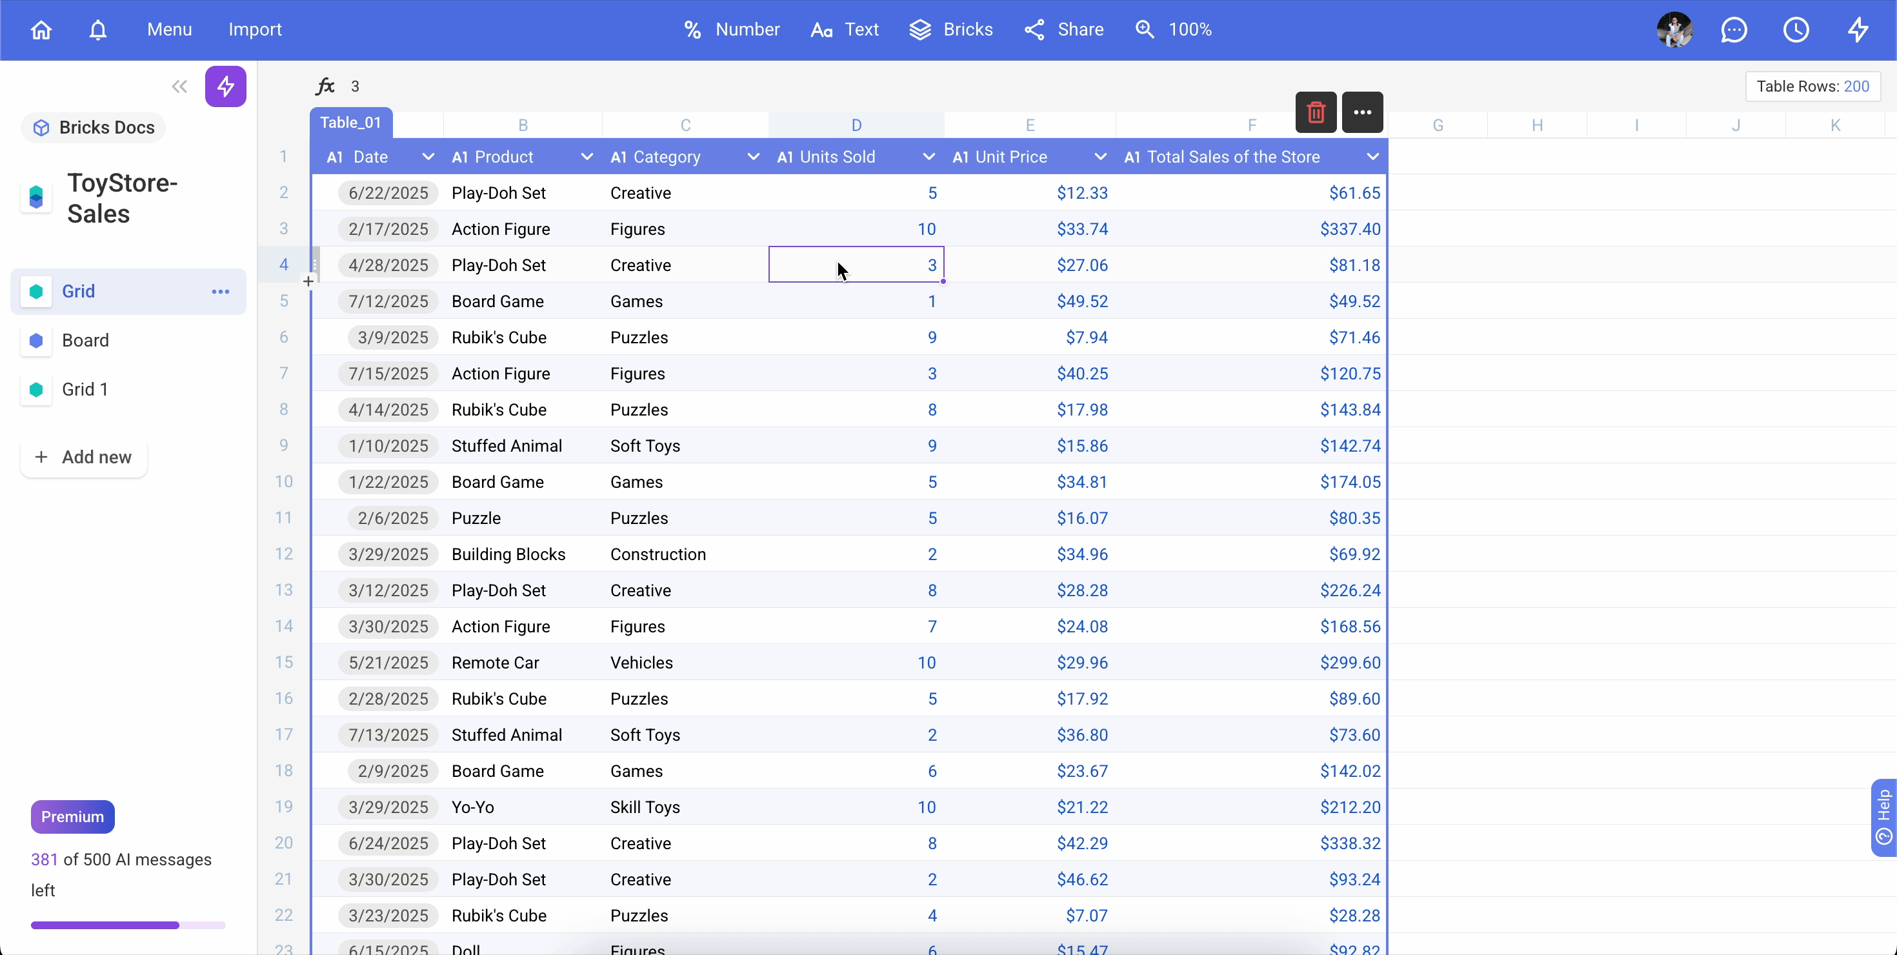
Task: Open the Menu item in top bar
Action: 169,30
